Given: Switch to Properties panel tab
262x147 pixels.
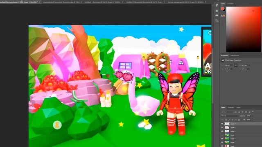Looking at the screenshot, I should tap(224, 56).
